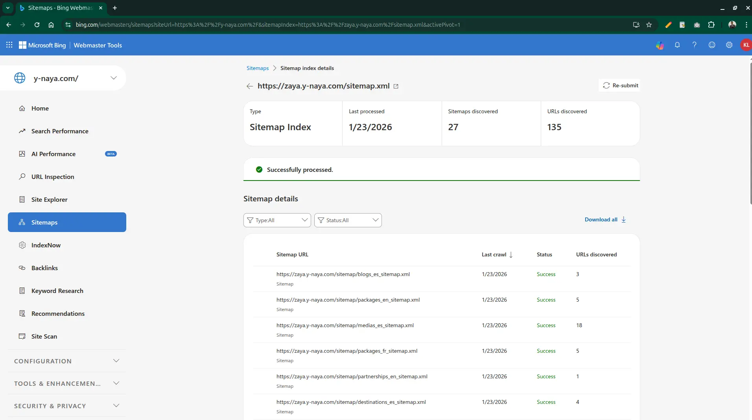Open the Status:All filter dropdown
Viewport: 752px width, 420px height.
click(348, 220)
